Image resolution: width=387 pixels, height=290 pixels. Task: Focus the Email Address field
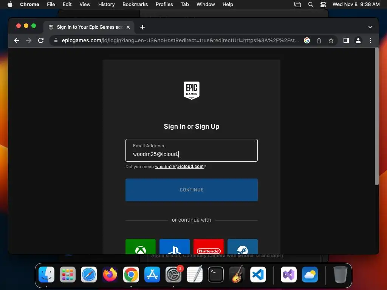point(192,150)
